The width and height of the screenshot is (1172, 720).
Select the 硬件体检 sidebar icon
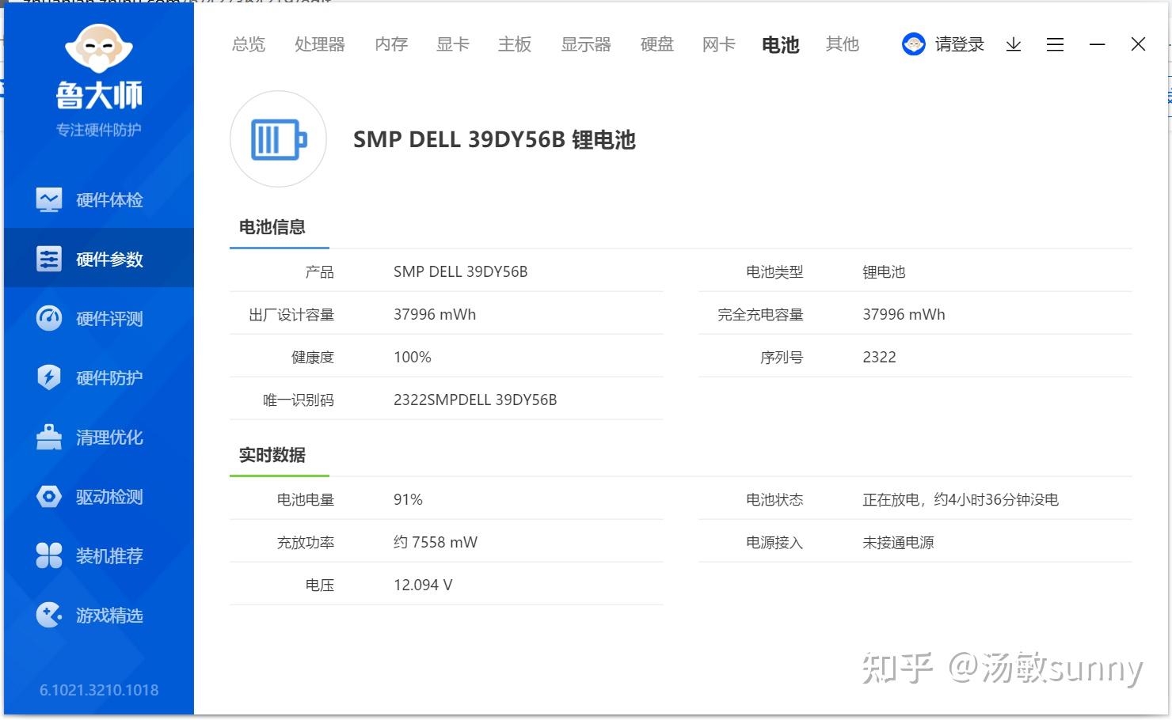pyautogui.click(x=48, y=199)
